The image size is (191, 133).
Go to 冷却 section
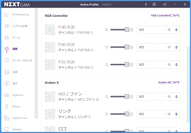[15, 72]
